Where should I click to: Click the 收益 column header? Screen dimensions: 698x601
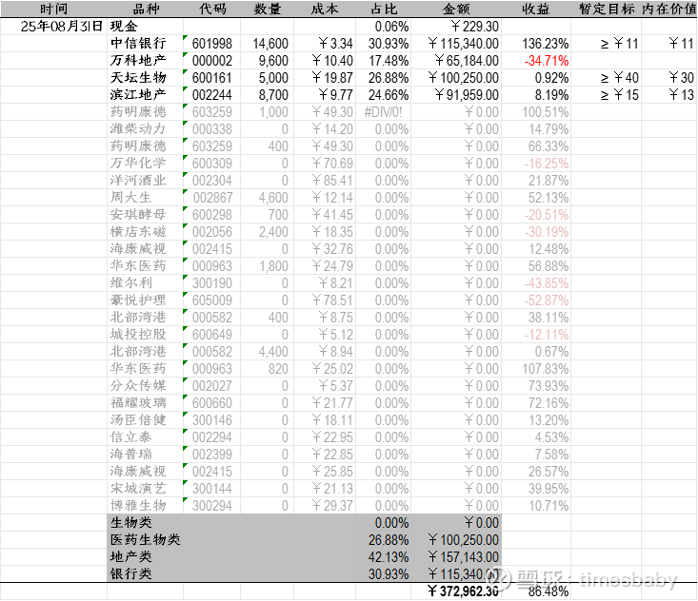(x=535, y=9)
